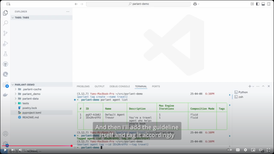Open the Search view in activity bar

coord(5,23)
